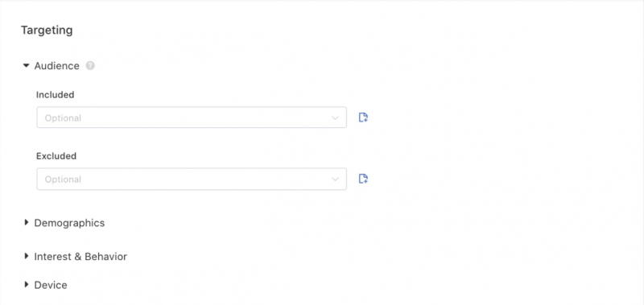Expand the Interest & Behavior triangle
644x305 pixels.
click(27, 256)
